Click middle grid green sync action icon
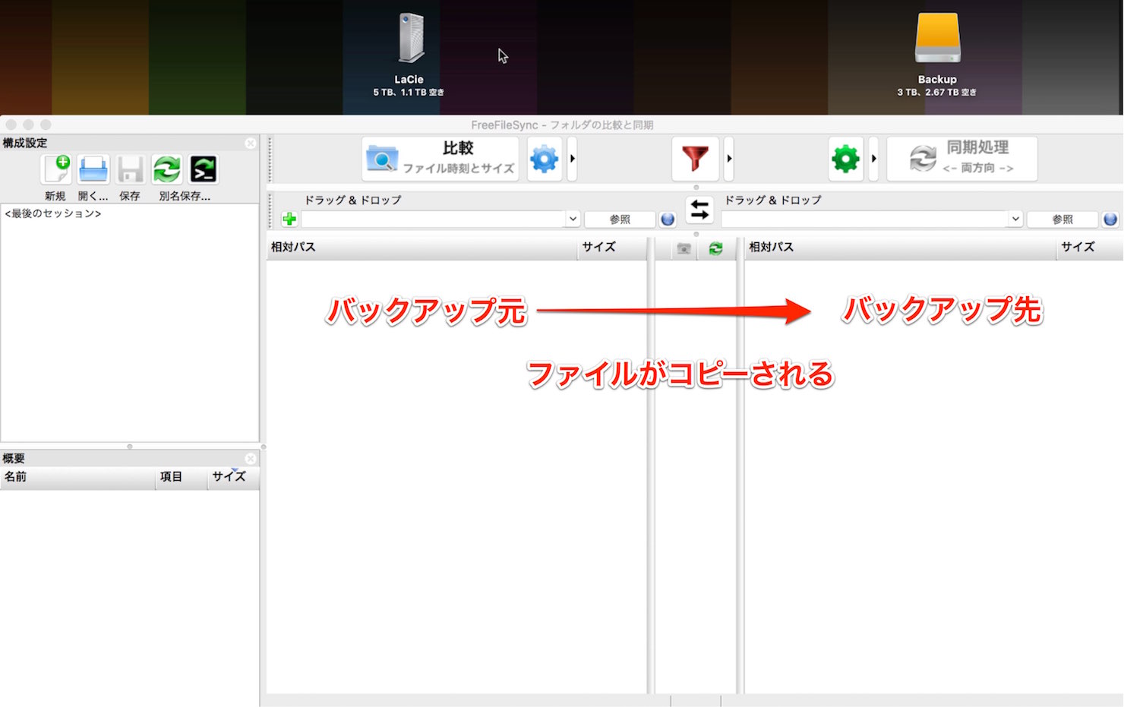This screenshot has width=1124, height=707. click(x=715, y=248)
